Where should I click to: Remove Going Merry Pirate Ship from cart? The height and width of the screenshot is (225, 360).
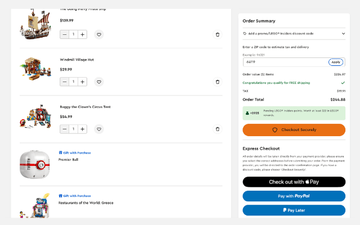[218, 34]
